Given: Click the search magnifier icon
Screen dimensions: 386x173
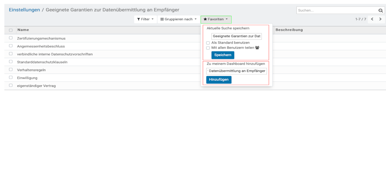Looking at the screenshot, I should (380, 11).
